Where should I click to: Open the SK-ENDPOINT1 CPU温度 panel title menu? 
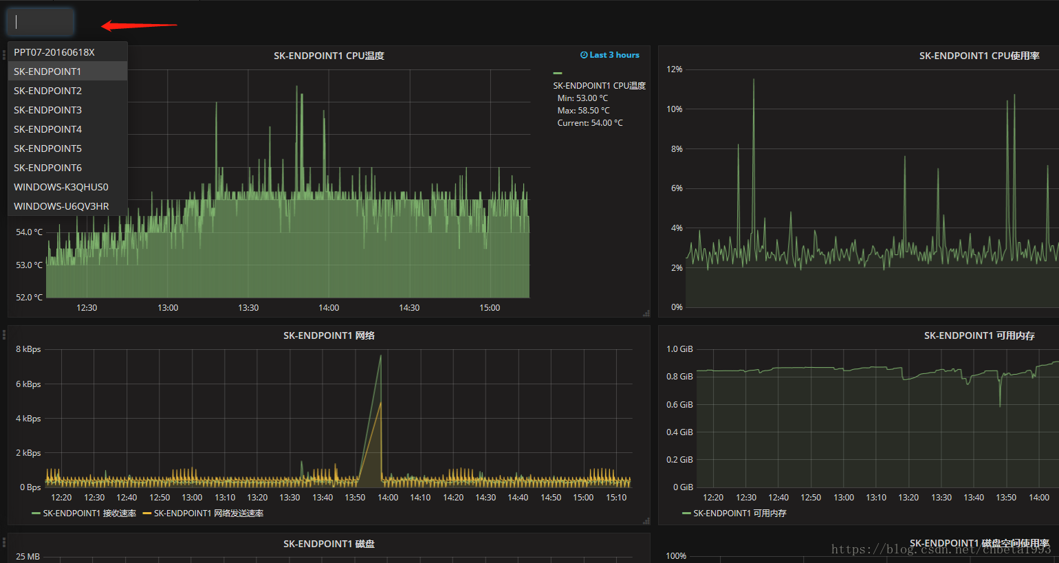tap(329, 56)
